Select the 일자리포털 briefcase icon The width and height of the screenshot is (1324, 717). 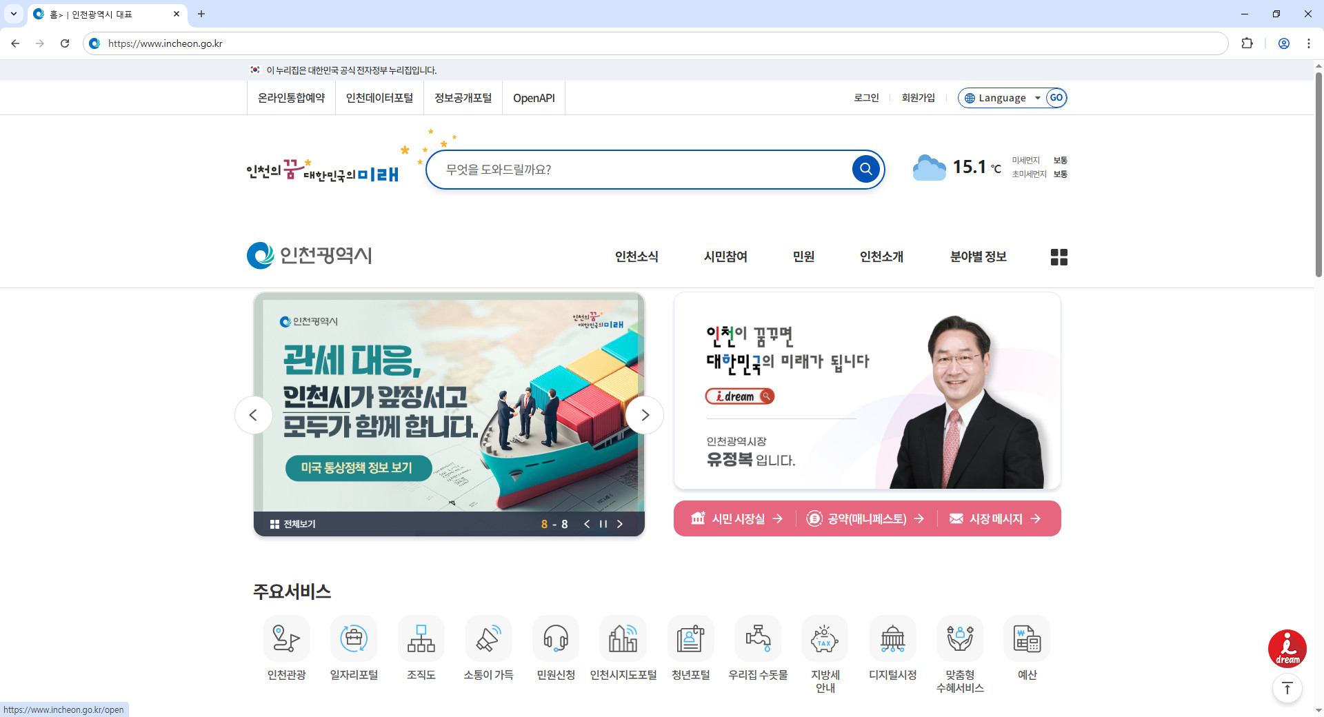coord(353,638)
